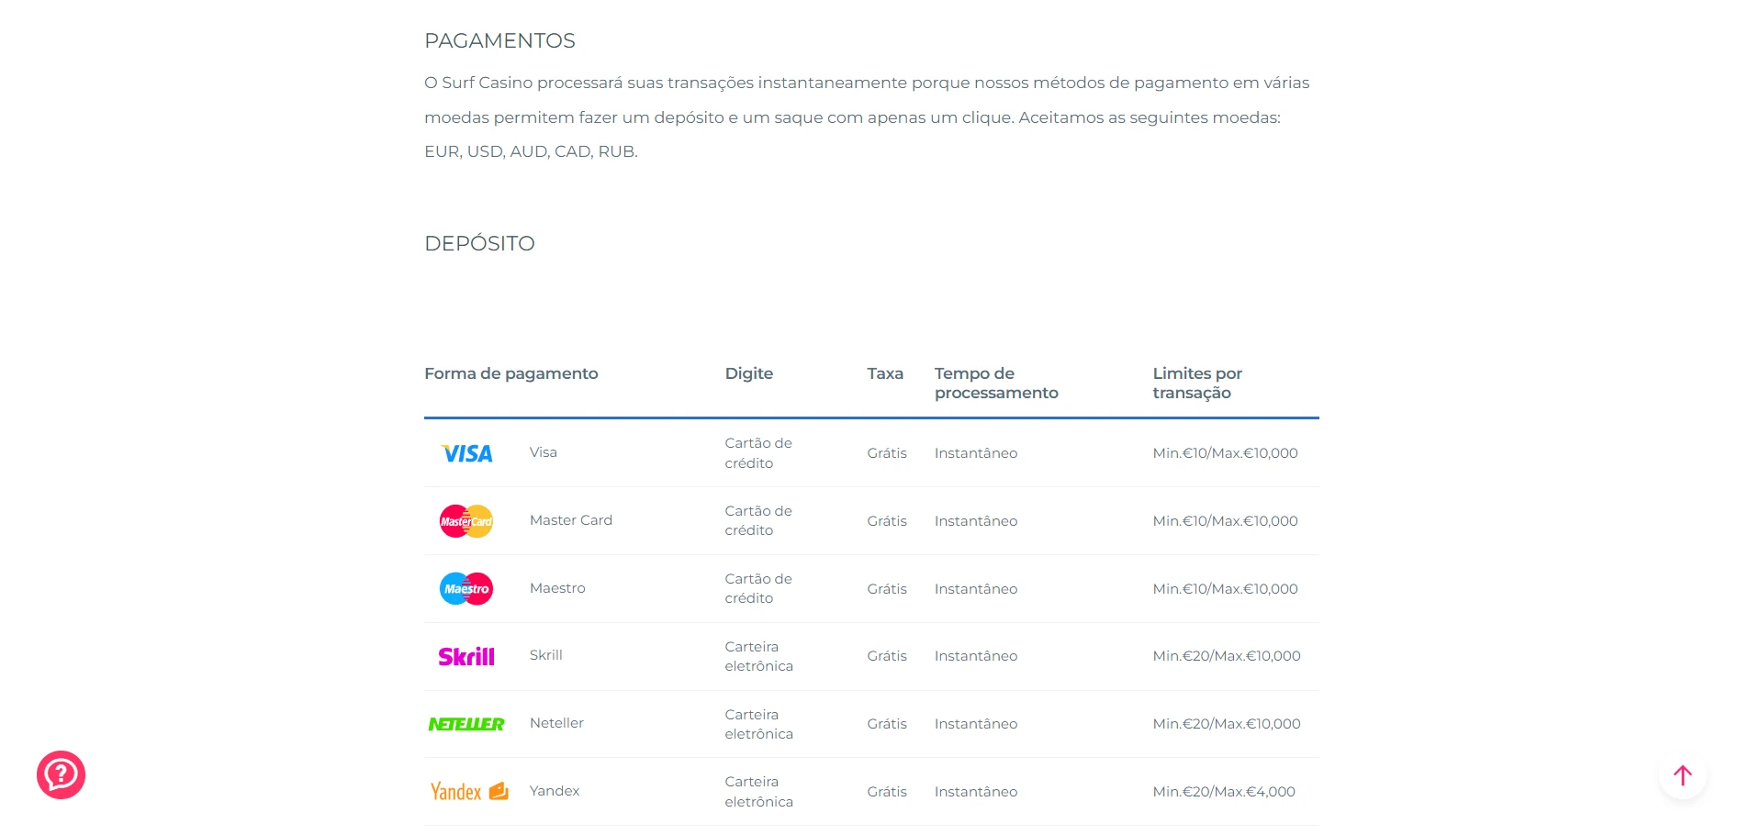
Task: Click the Neteller logo
Action: 466,724
